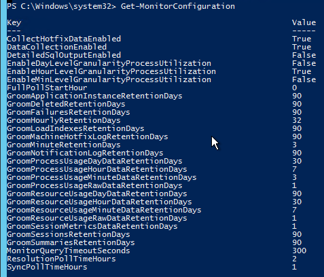This screenshot has width=324, height=277.
Task: Click the GroomNotificationLogRetentionDays key
Action: pos(85,153)
